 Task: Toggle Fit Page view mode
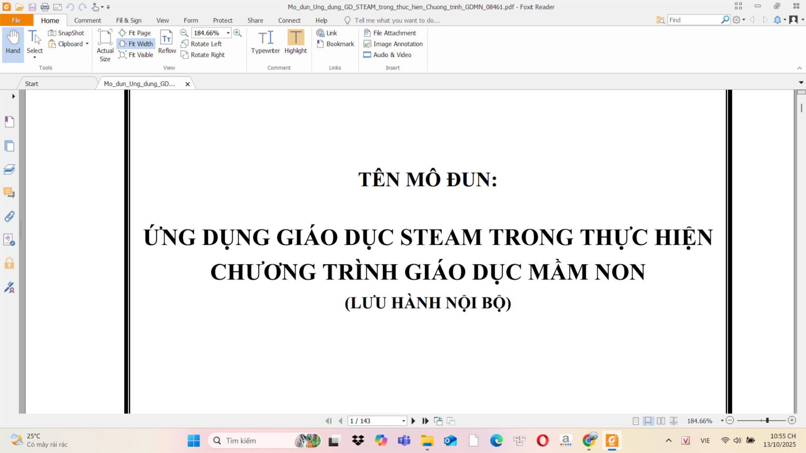135,33
